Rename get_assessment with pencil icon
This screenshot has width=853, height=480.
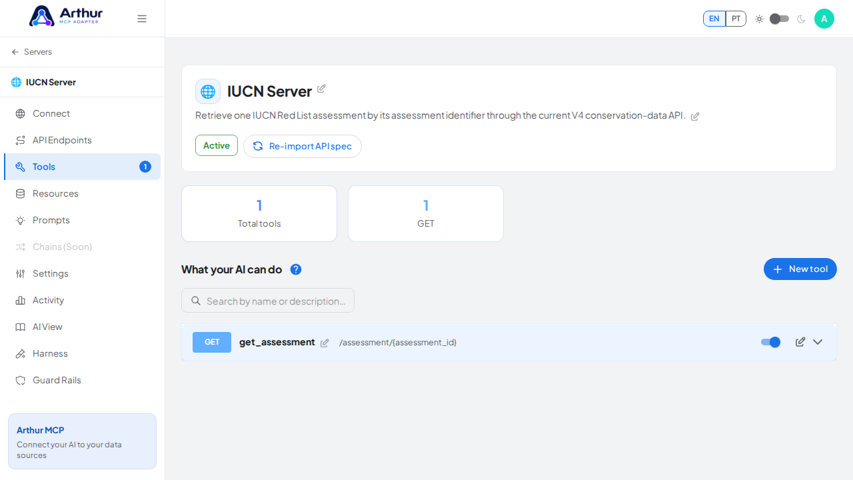(x=325, y=343)
